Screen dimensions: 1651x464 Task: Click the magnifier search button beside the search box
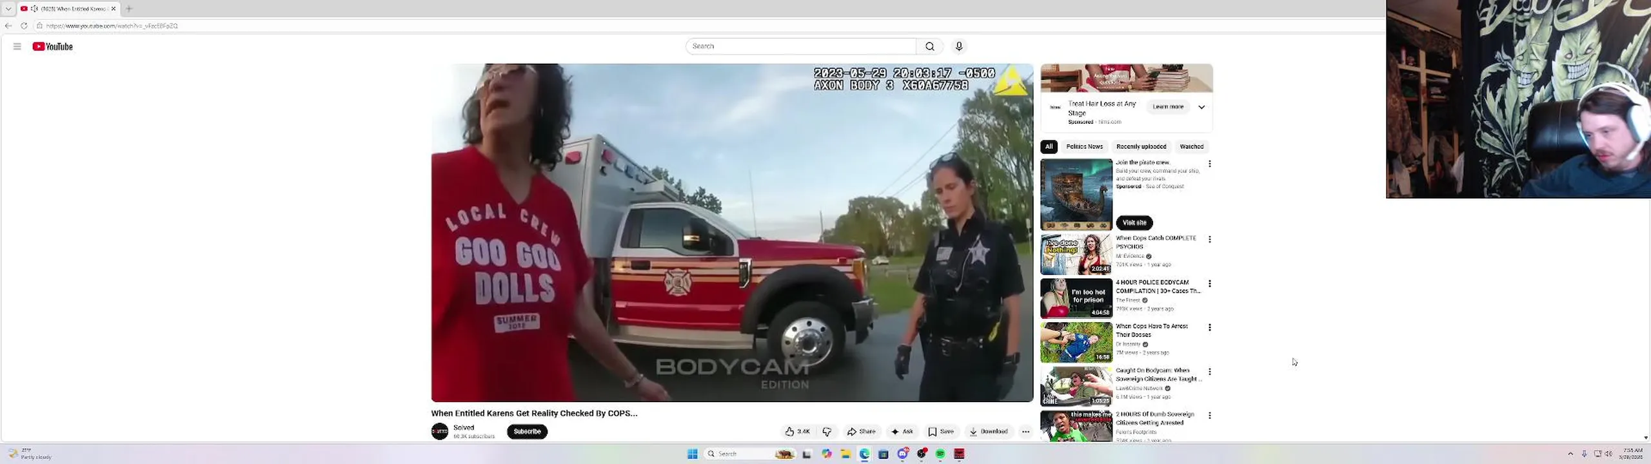(929, 46)
